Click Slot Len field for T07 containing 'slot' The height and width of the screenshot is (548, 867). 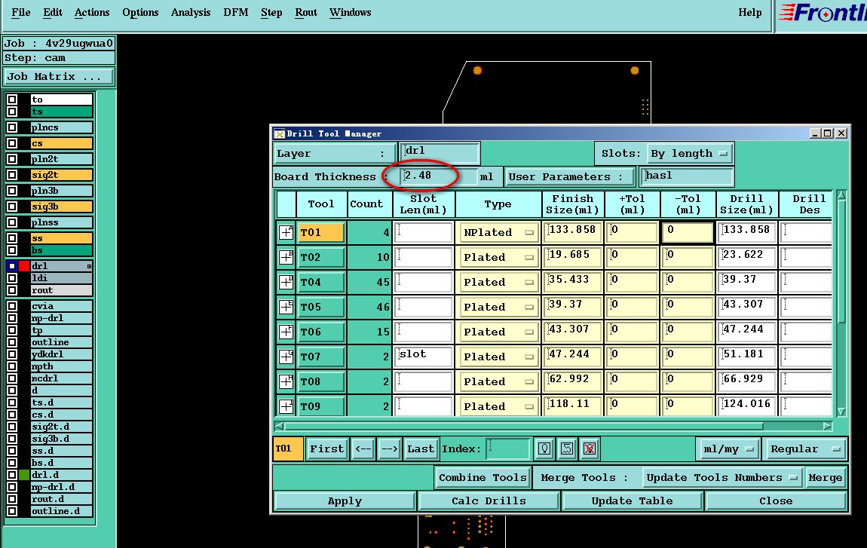point(423,357)
